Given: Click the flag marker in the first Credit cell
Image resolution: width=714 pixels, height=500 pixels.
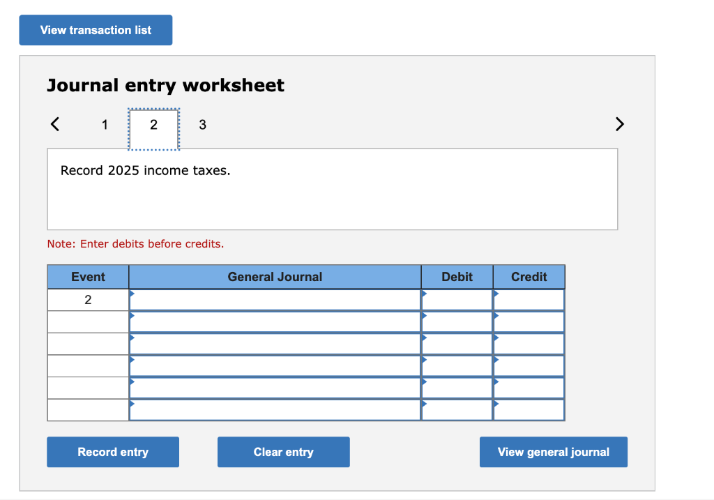Looking at the screenshot, I should coord(496,295).
